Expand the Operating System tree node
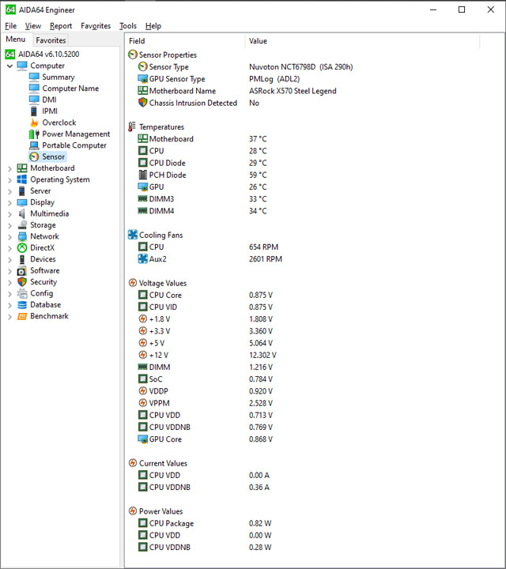 (x=9, y=180)
